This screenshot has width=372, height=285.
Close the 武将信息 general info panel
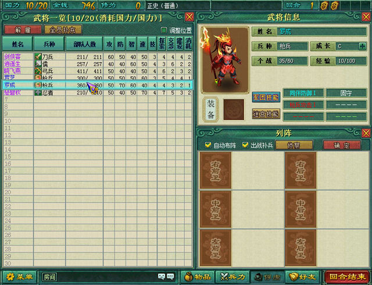point(366,17)
